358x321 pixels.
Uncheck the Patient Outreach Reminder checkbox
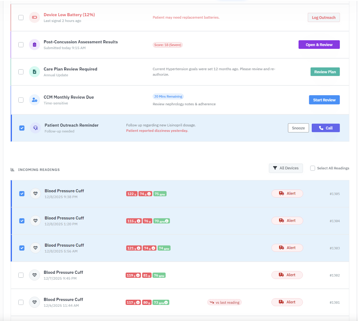[x=22, y=128]
